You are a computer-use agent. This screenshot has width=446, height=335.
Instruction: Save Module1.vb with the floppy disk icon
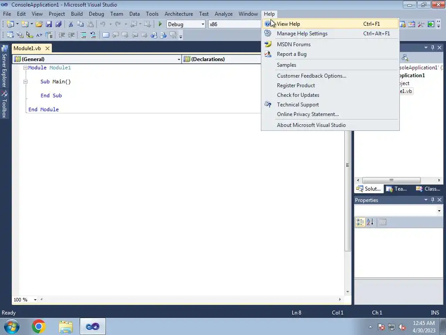pyautogui.click(x=49, y=24)
